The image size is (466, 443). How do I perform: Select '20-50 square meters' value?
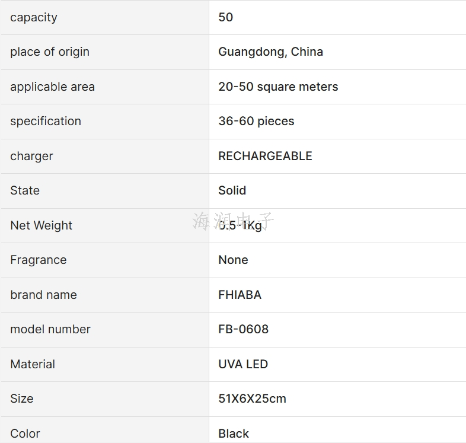click(278, 87)
